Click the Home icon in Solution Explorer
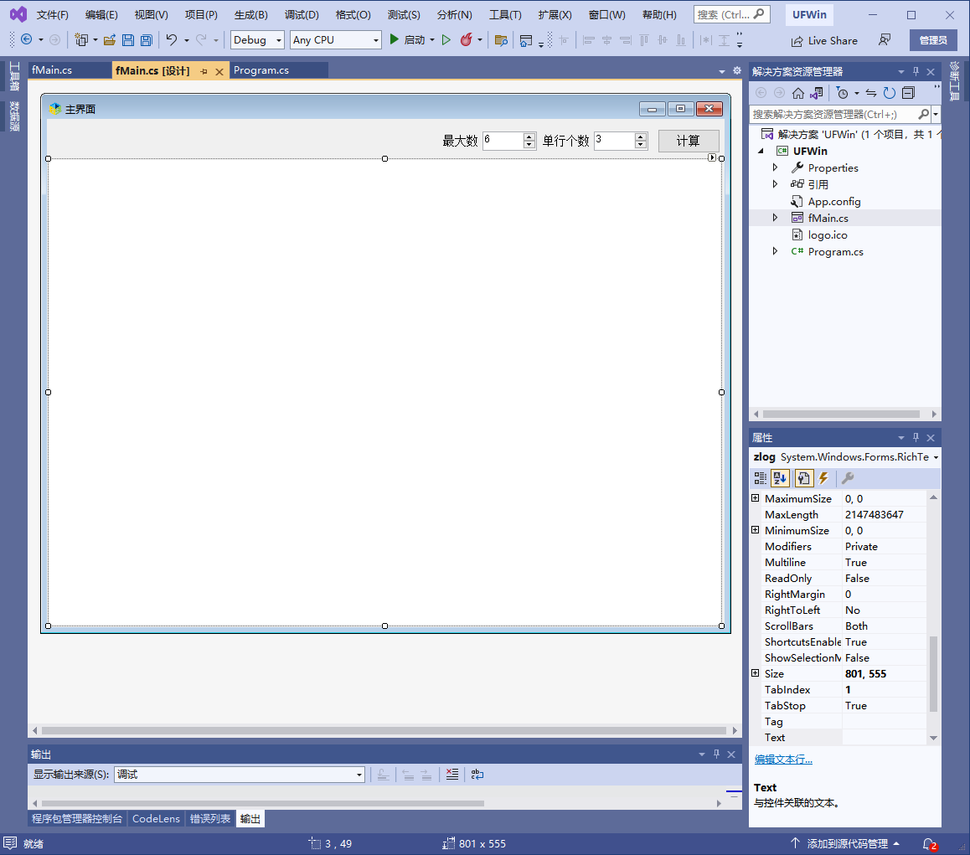 click(798, 93)
